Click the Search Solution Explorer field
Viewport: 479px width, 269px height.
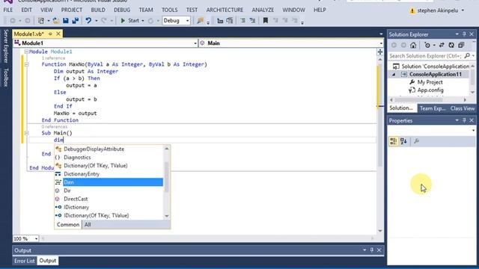click(431, 56)
